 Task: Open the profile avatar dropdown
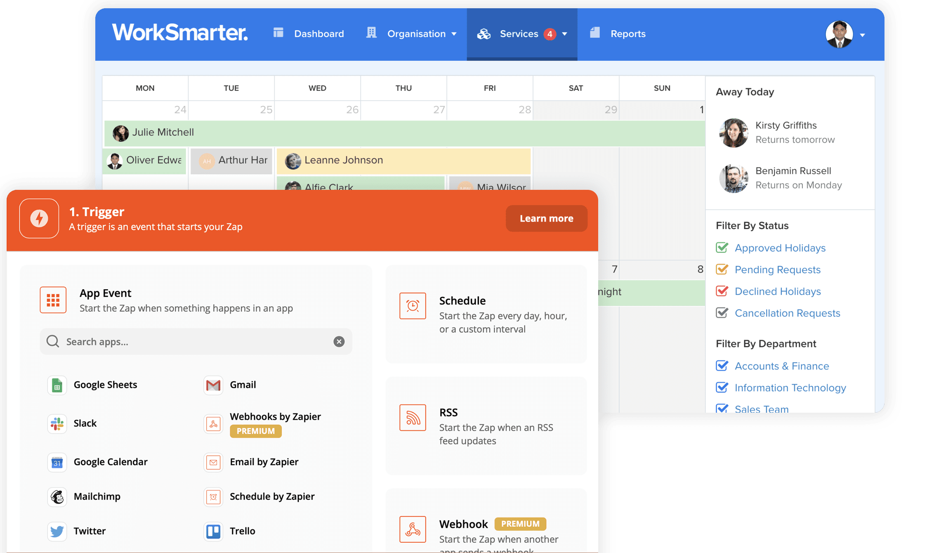pyautogui.click(x=844, y=35)
